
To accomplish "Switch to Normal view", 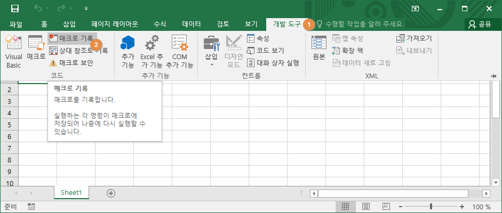I will 345,207.
